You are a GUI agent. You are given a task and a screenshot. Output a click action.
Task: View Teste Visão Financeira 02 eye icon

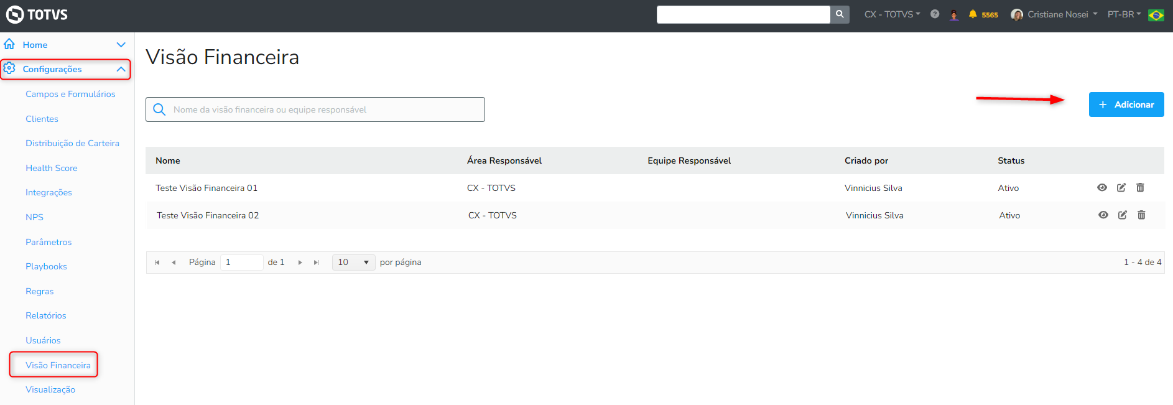(1103, 215)
